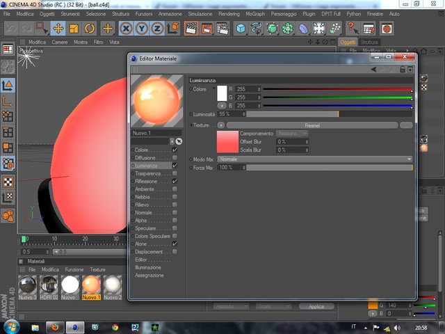Viewport: 445px width, 334px height.
Task: Select the Rotate tool icon
Action: click(x=90, y=29)
